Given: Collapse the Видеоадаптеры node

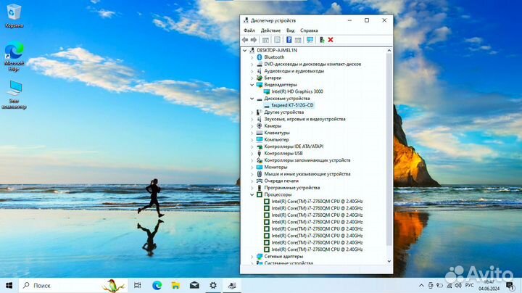Looking at the screenshot, I should [x=252, y=84].
